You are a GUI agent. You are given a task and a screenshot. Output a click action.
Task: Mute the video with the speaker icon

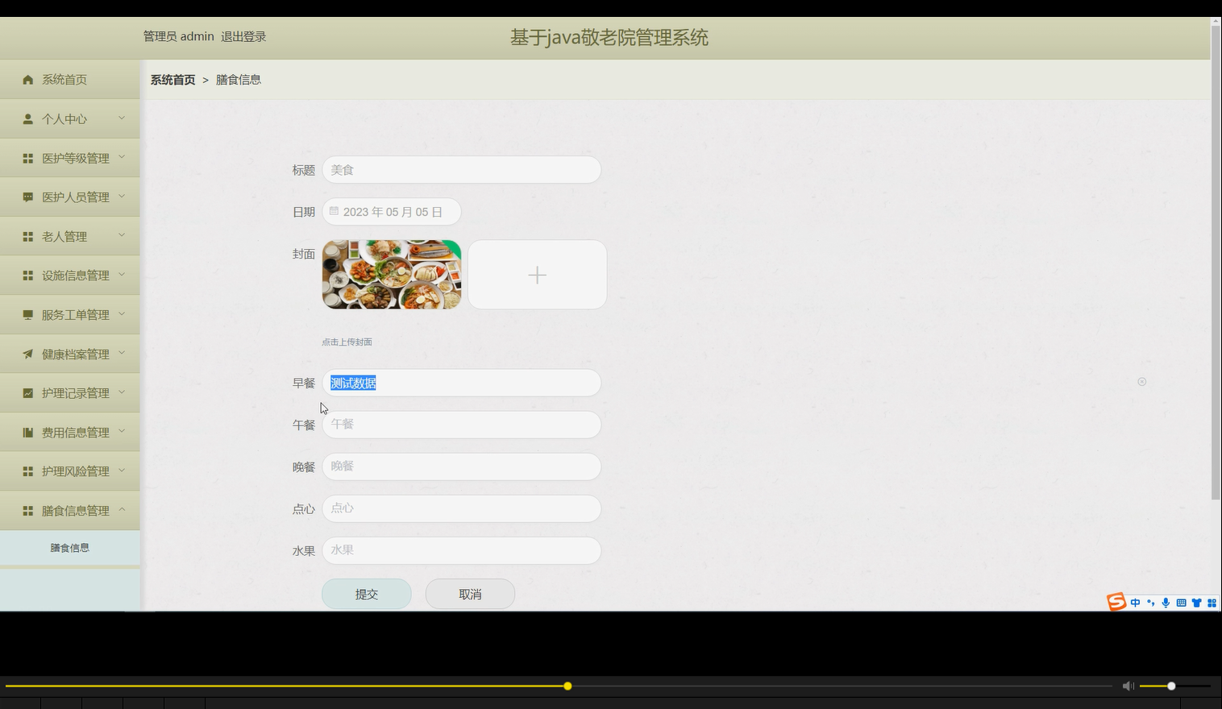pos(1128,686)
